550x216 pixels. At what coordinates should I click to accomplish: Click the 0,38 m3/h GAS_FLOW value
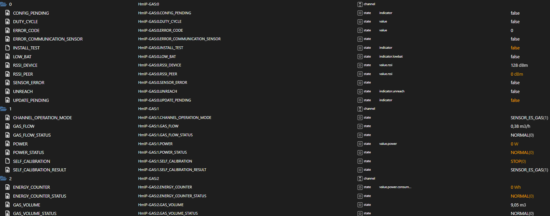tap(520, 126)
